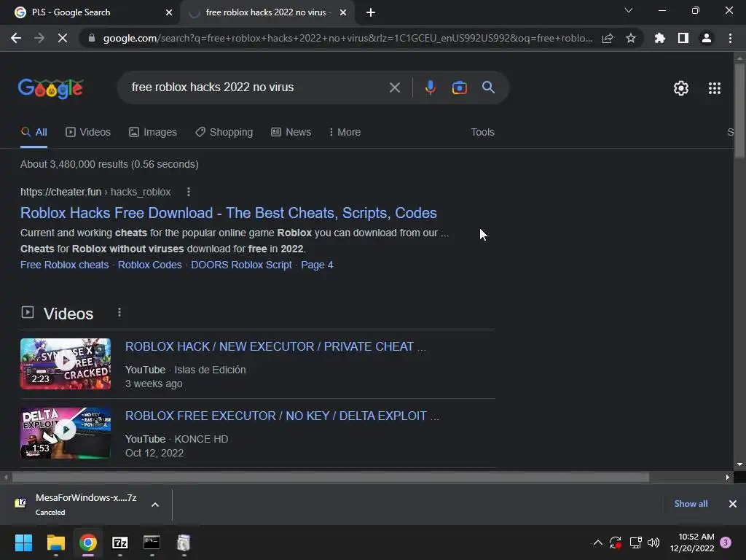The image size is (746, 560).
Task: Clear the search box text
Action: click(x=394, y=87)
